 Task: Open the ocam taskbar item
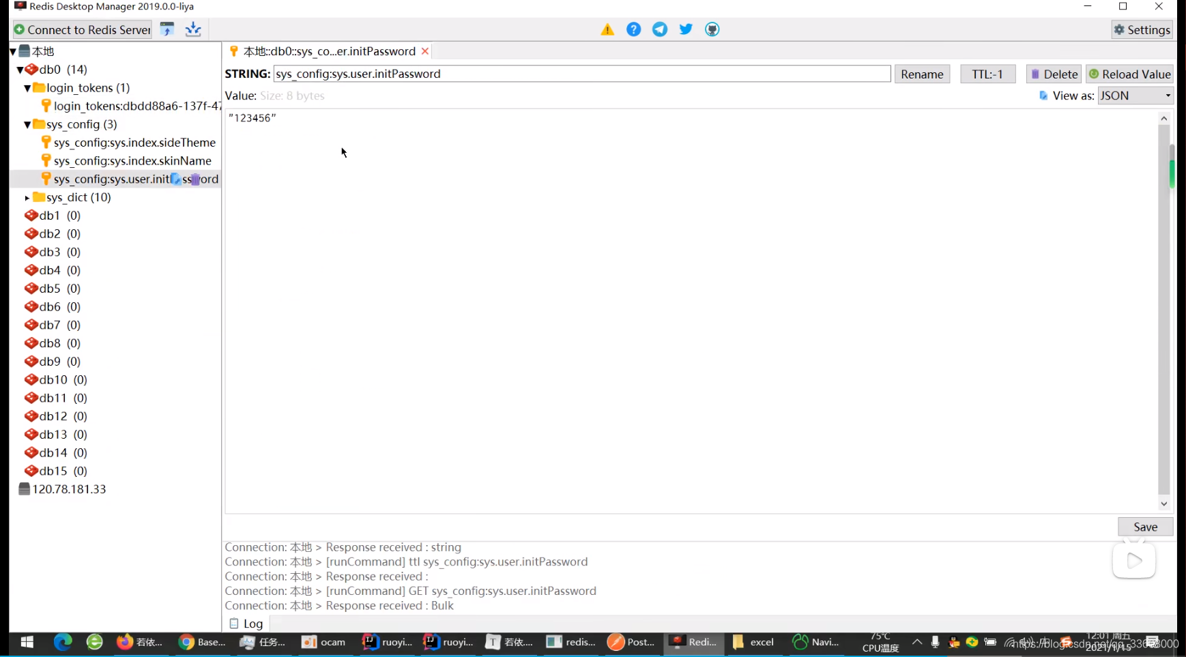coord(324,642)
